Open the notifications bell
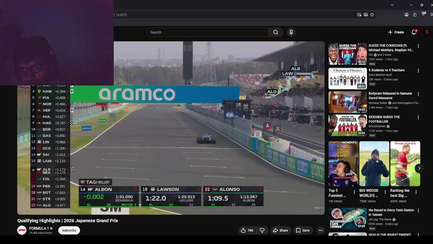The width and height of the screenshot is (433, 244). click(x=414, y=32)
